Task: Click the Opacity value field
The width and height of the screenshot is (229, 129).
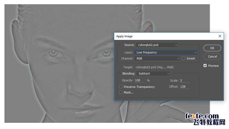Action: [140, 80]
